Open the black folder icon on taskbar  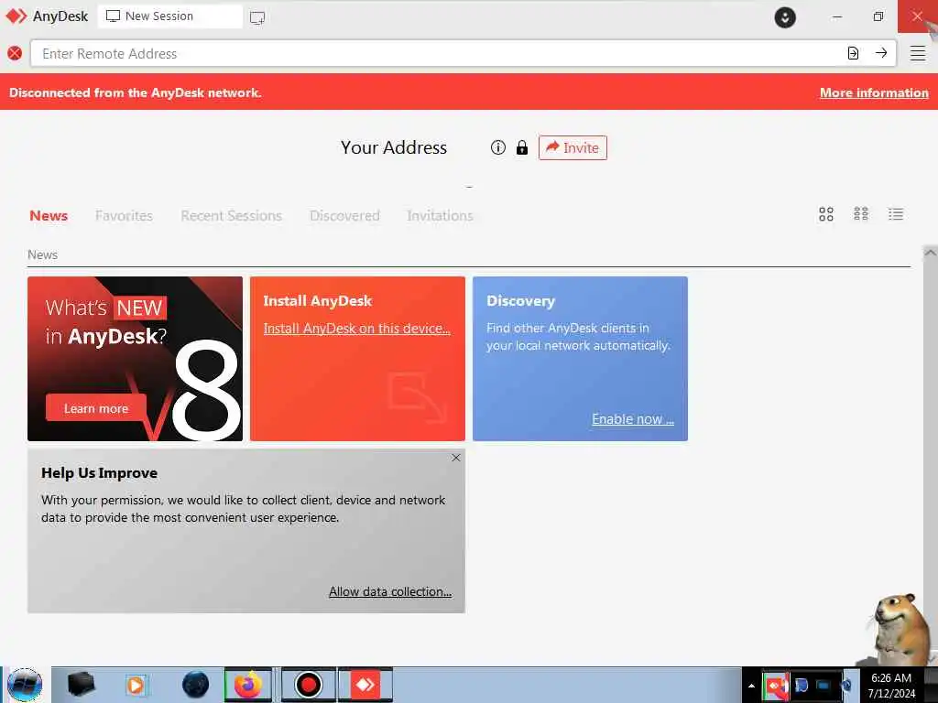pos(81,685)
